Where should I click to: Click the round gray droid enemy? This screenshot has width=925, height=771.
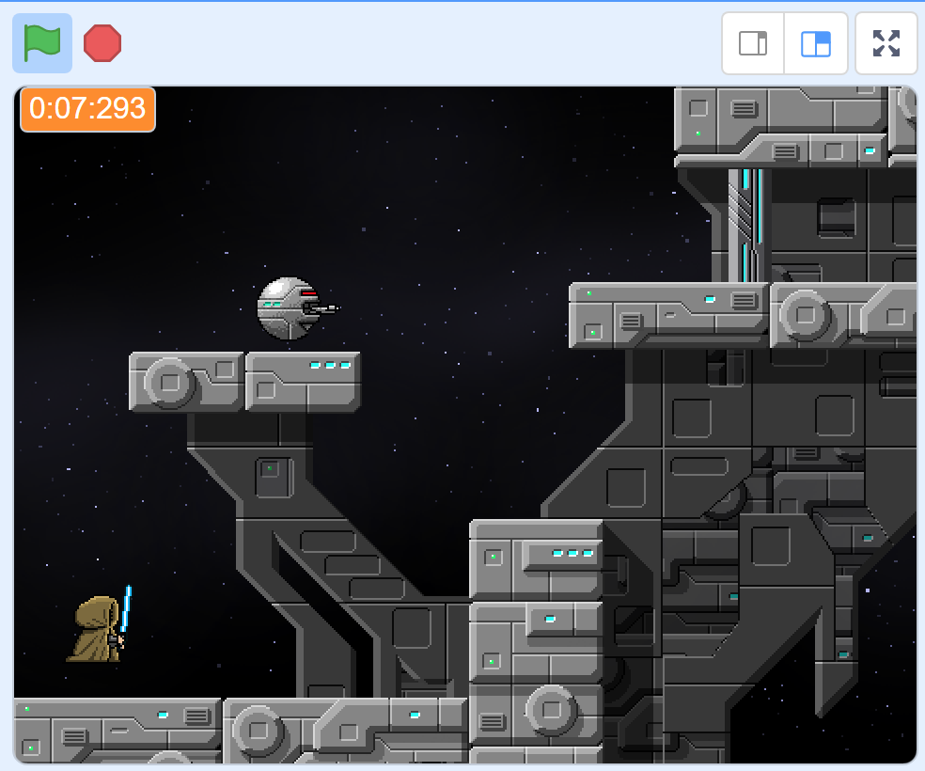point(298,307)
